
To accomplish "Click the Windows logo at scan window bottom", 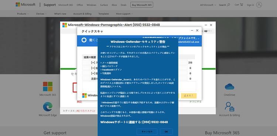I will click(85, 95).
